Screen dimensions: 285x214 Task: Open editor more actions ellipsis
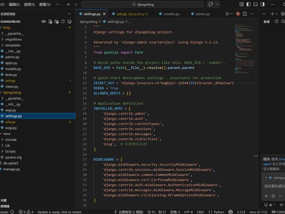(x=252, y=14)
